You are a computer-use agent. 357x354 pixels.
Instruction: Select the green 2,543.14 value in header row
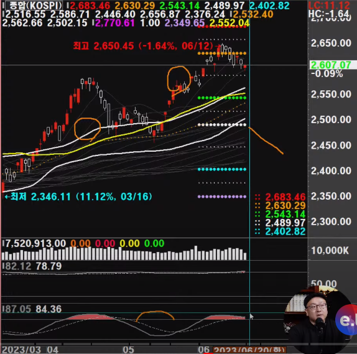(x=180, y=6)
